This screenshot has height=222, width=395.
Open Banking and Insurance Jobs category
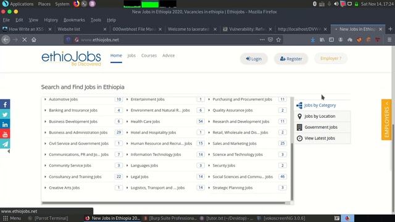point(73,110)
